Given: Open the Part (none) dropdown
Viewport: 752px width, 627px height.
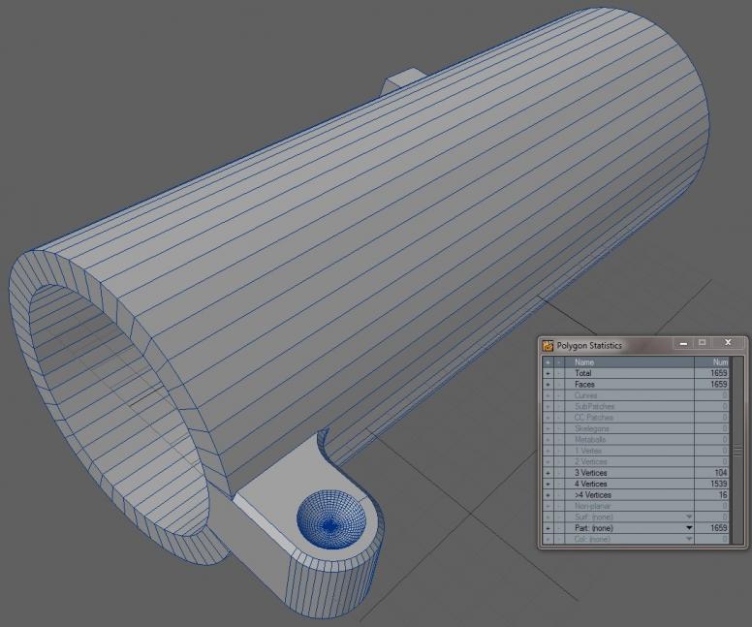Looking at the screenshot, I should click(x=689, y=528).
